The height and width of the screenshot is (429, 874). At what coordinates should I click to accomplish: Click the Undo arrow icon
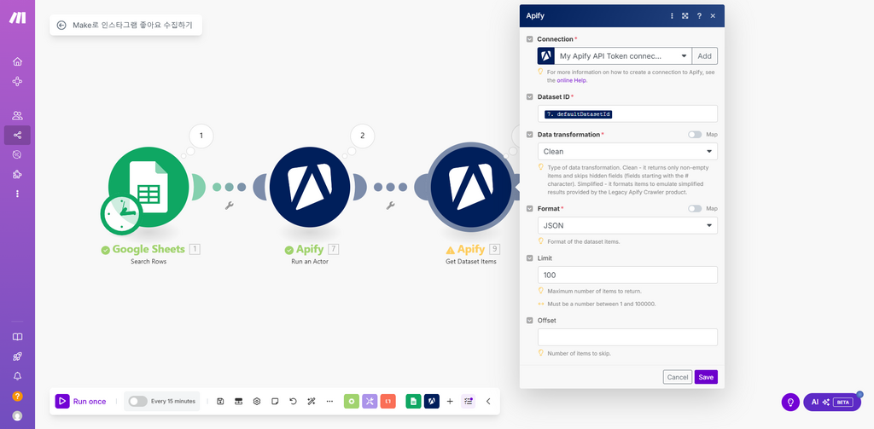pyautogui.click(x=294, y=401)
